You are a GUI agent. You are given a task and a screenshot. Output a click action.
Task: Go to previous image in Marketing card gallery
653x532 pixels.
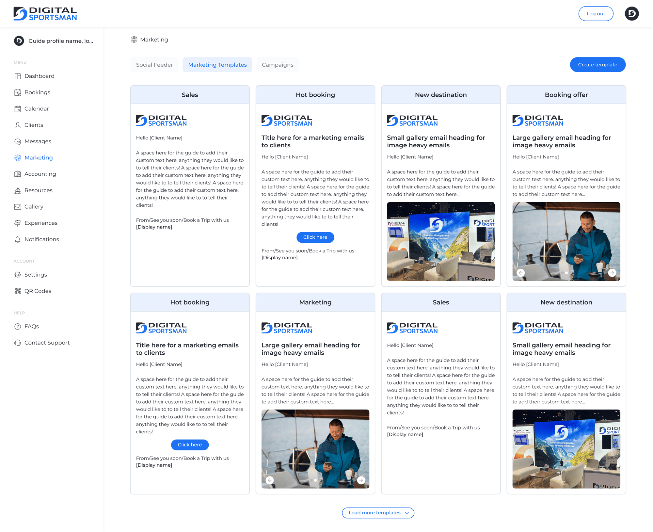click(x=270, y=480)
